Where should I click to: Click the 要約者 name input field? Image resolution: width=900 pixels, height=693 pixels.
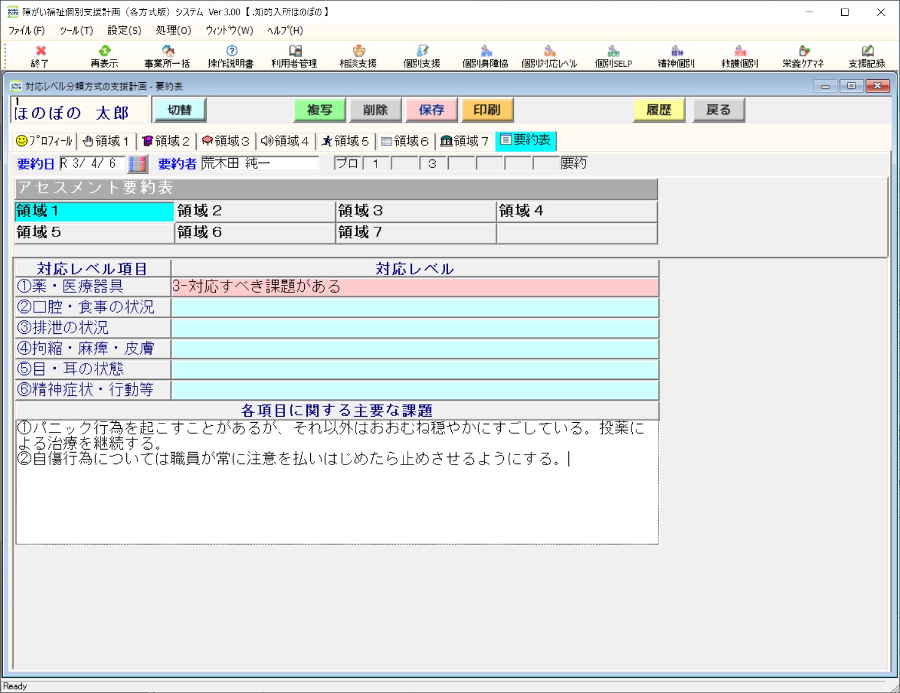tap(260, 164)
